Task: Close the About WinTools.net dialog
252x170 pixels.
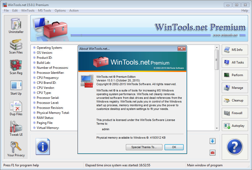Action: click(182, 49)
